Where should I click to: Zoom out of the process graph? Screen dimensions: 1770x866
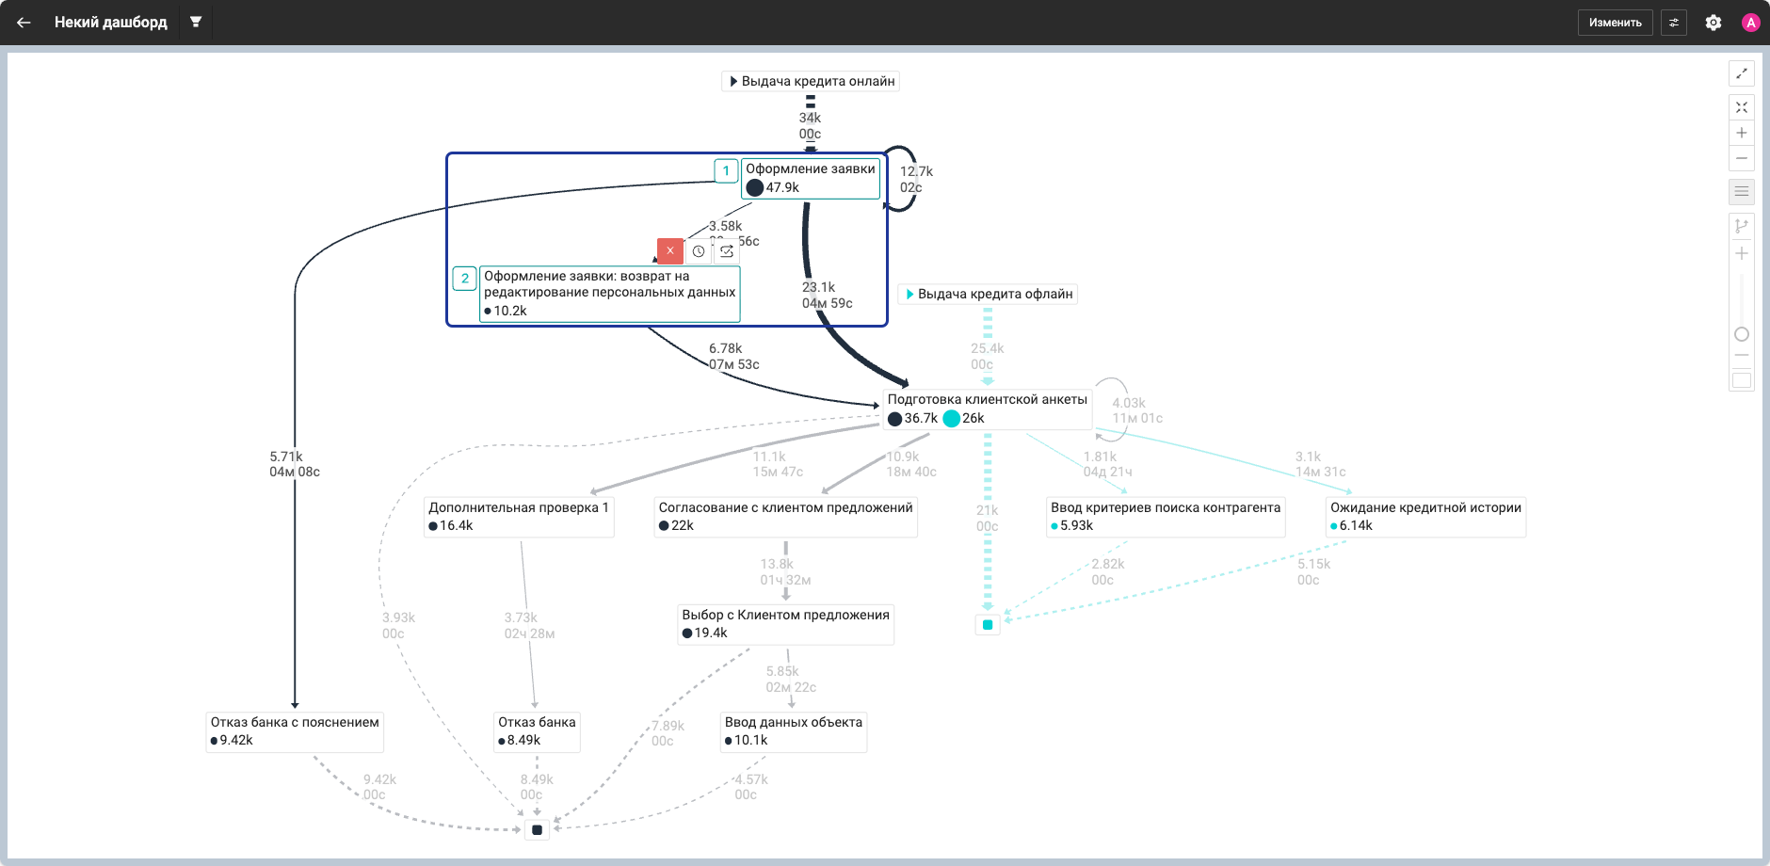pos(1742,158)
